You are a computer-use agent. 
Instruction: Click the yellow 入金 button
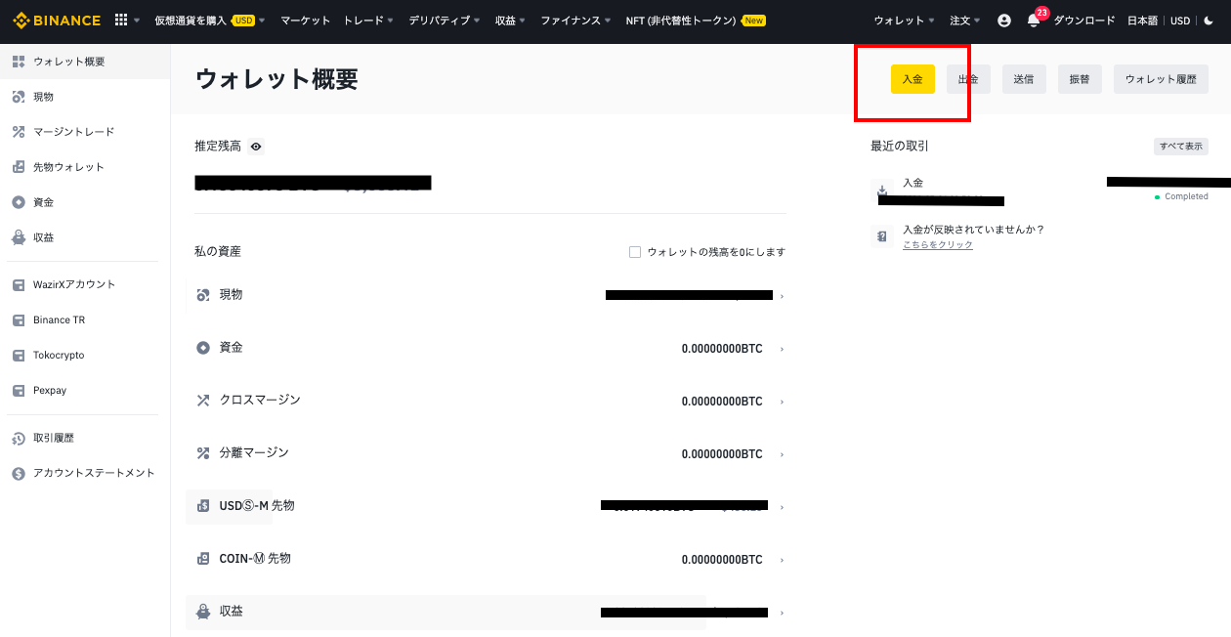pos(913,79)
